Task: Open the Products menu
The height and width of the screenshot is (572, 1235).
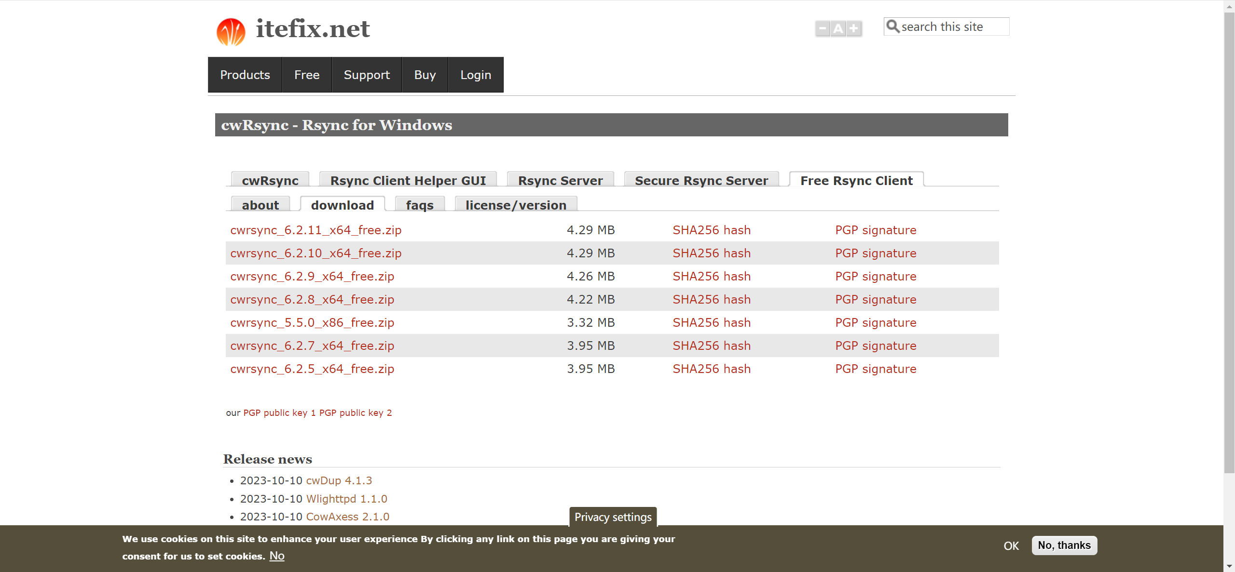Action: pyautogui.click(x=245, y=75)
